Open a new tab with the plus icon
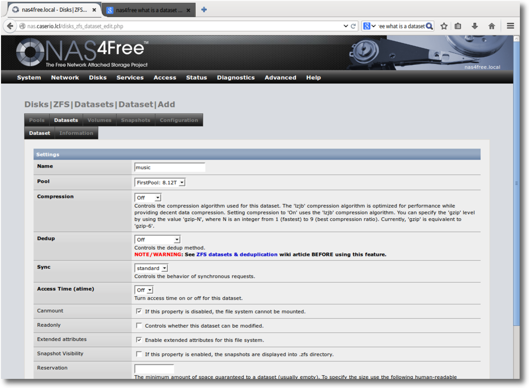The image size is (529, 388). pyautogui.click(x=204, y=10)
